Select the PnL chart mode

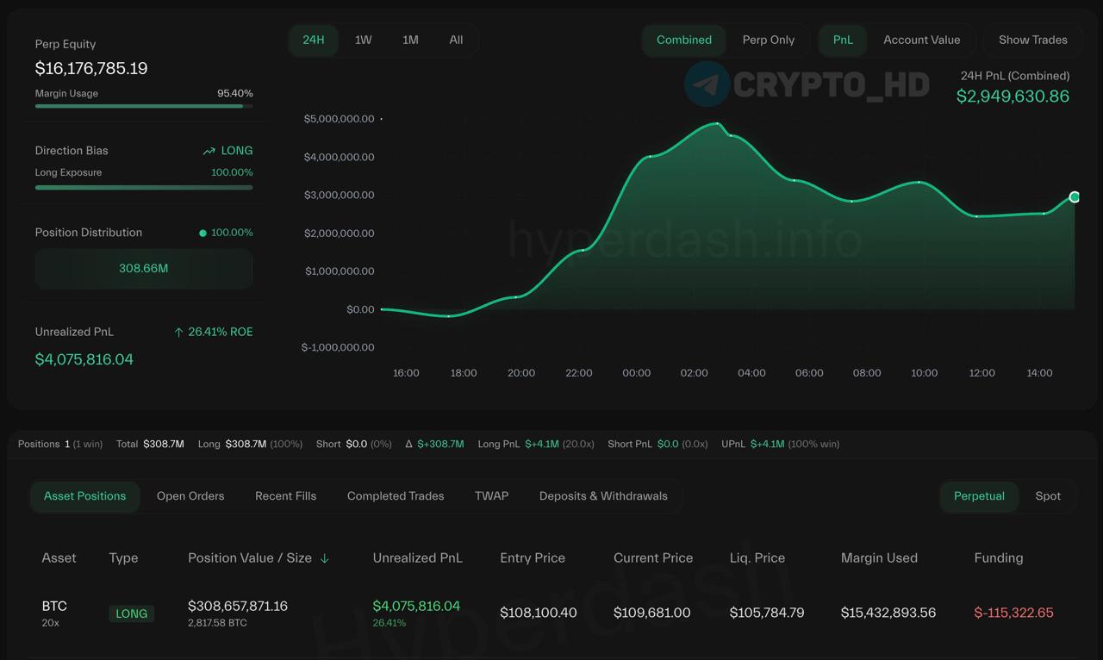(843, 40)
